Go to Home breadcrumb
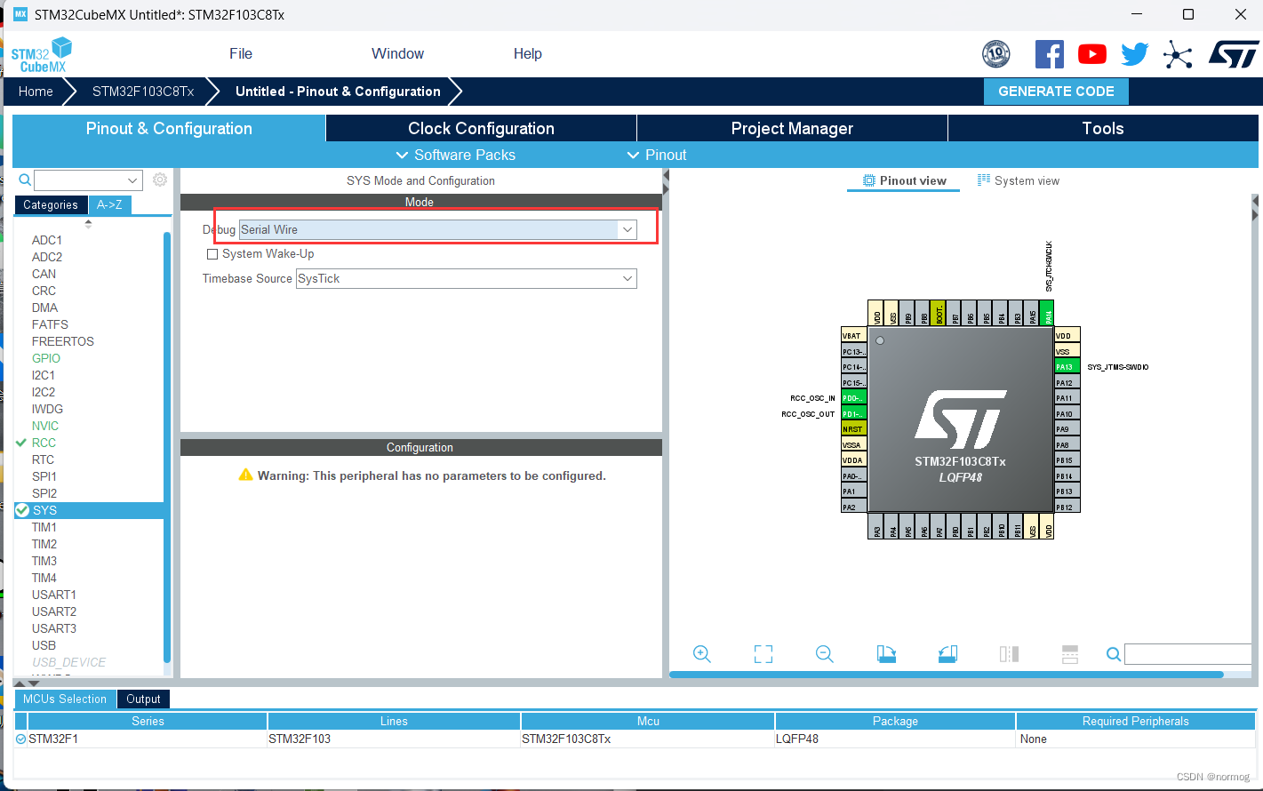The width and height of the screenshot is (1263, 791). [x=36, y=92]
